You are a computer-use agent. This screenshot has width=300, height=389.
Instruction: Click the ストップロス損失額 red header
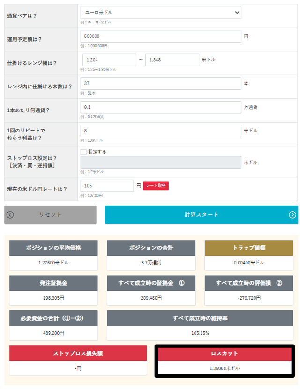78,353
